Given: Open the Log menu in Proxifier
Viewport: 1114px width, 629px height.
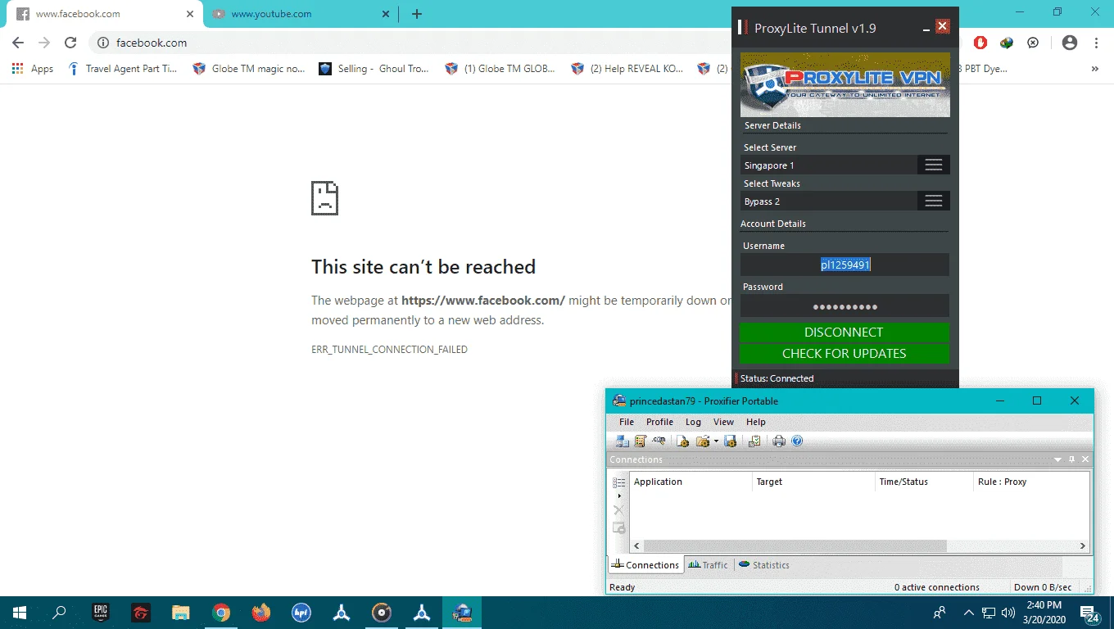Looking at the screenshot, I should [693, 422].
